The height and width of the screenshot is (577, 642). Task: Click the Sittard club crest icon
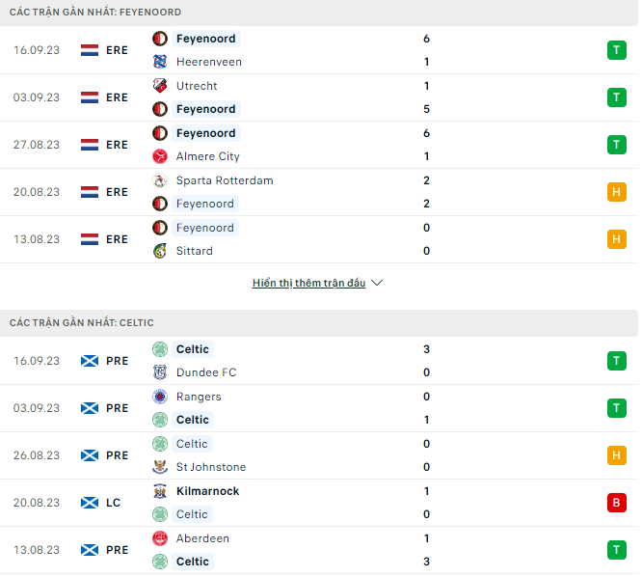tap(160, 251)
